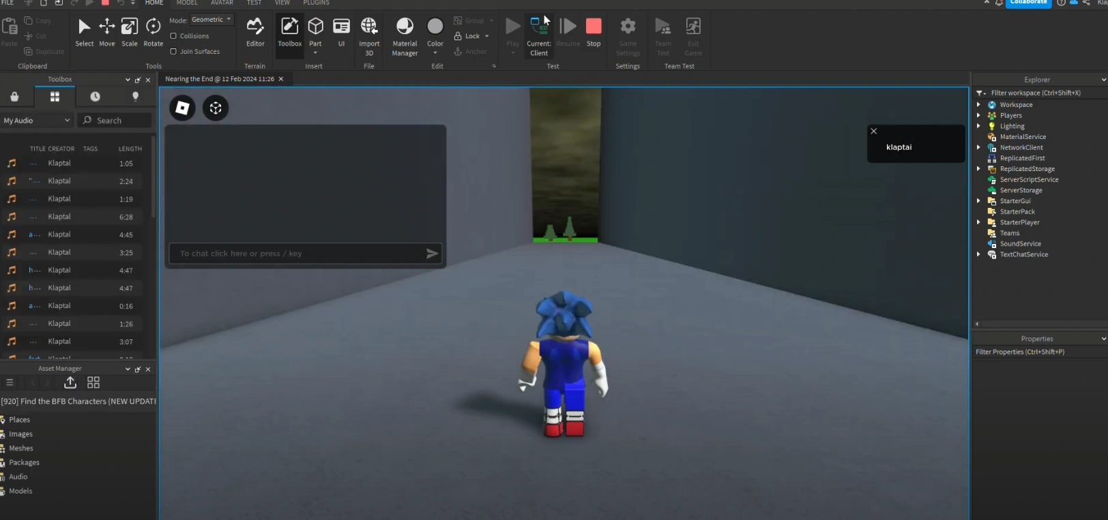Select Lighting in Explorer
The width and height of the screenshot is (1108, 520).
click(x=1012, y=126)
